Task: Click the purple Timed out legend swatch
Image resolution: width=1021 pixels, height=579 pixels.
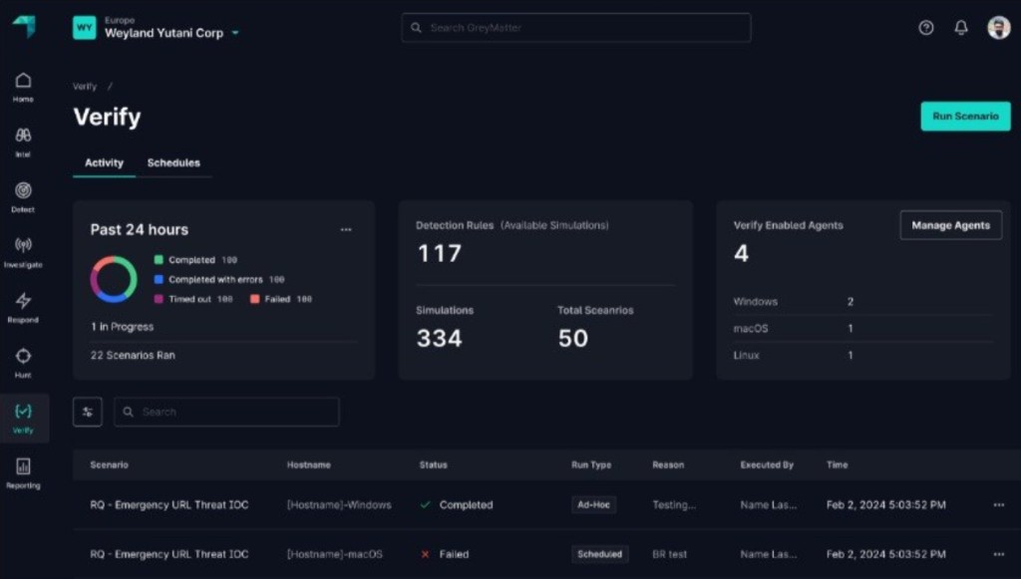Action: tap(159, 299)
